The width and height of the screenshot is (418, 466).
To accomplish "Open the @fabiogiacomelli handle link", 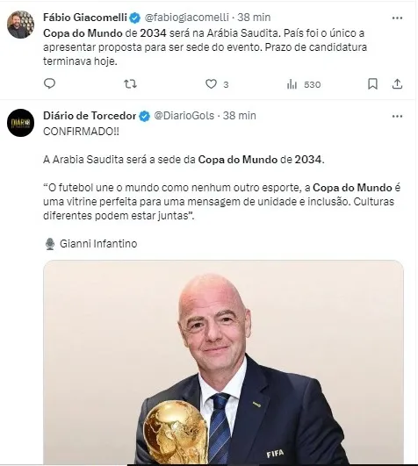I will [187, 18].
